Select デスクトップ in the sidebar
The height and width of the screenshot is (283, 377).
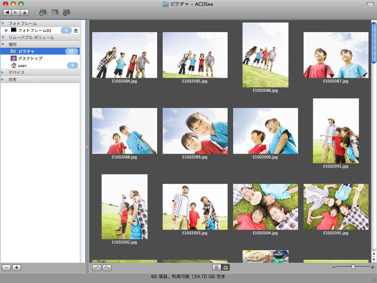[x=40, y=58]
